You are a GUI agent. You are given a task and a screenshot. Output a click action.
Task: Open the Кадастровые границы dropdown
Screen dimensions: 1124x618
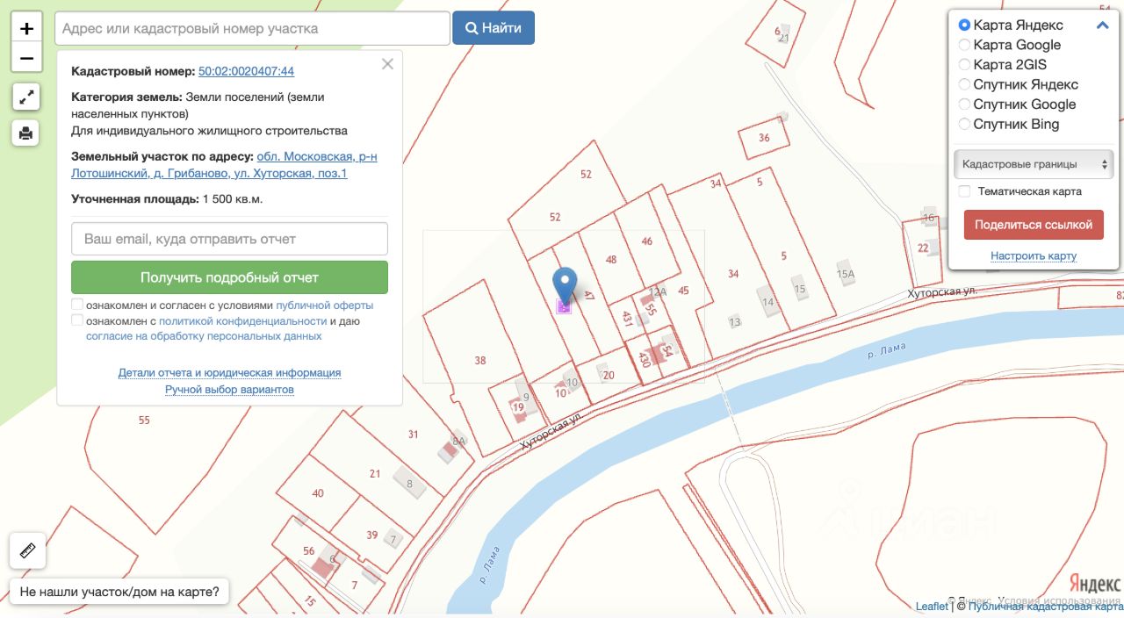tap(1033, 164)
